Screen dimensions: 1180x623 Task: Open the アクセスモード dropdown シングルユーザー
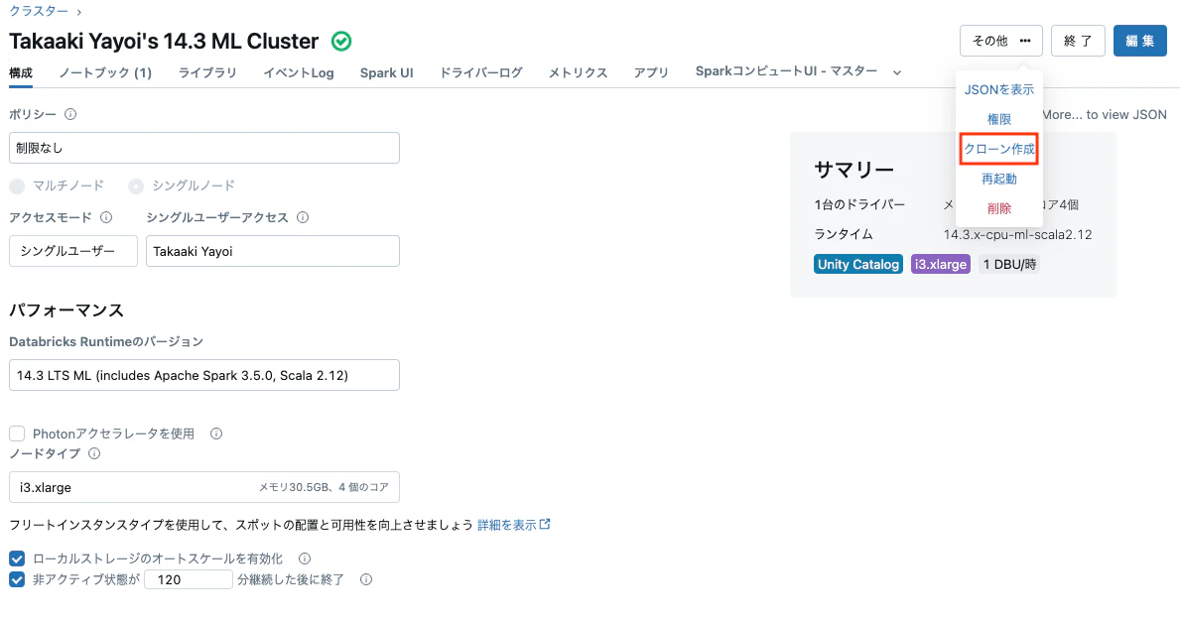pyautogui.click(x=73, y=251)
